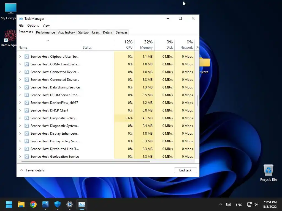Sort by the CPU column header
This screenshot has width=282, height=211.
click(124, 45)
